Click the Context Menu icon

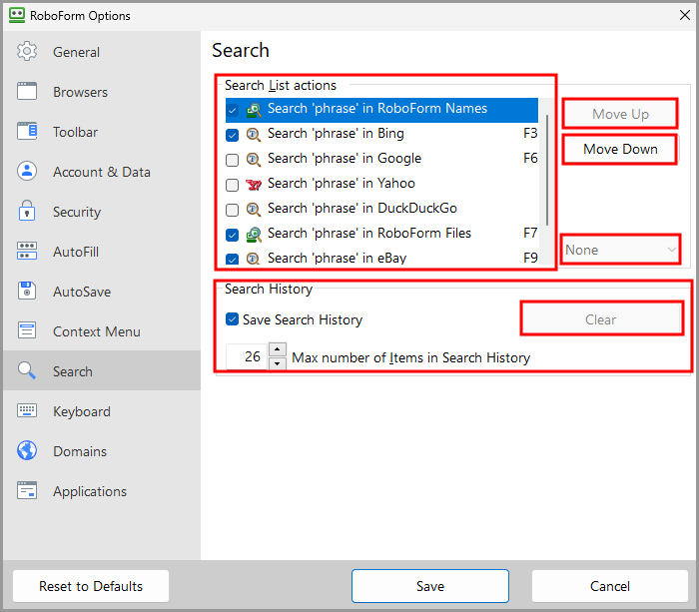(x=27, y=330)
